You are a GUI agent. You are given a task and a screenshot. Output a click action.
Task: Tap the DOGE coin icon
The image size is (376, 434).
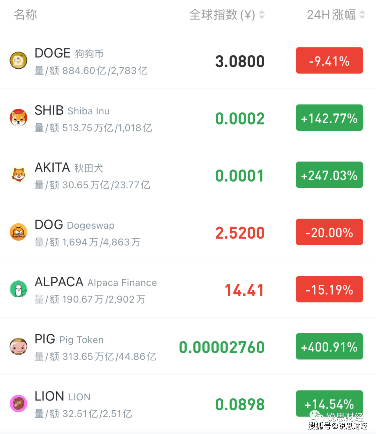pyautogui.click(x=18, y=61)
